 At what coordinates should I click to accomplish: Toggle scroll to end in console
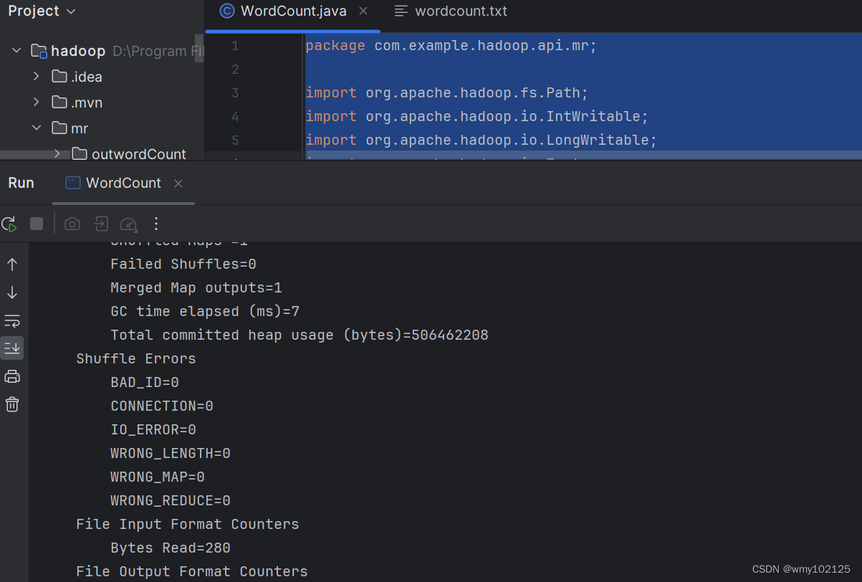pos(12,348)
